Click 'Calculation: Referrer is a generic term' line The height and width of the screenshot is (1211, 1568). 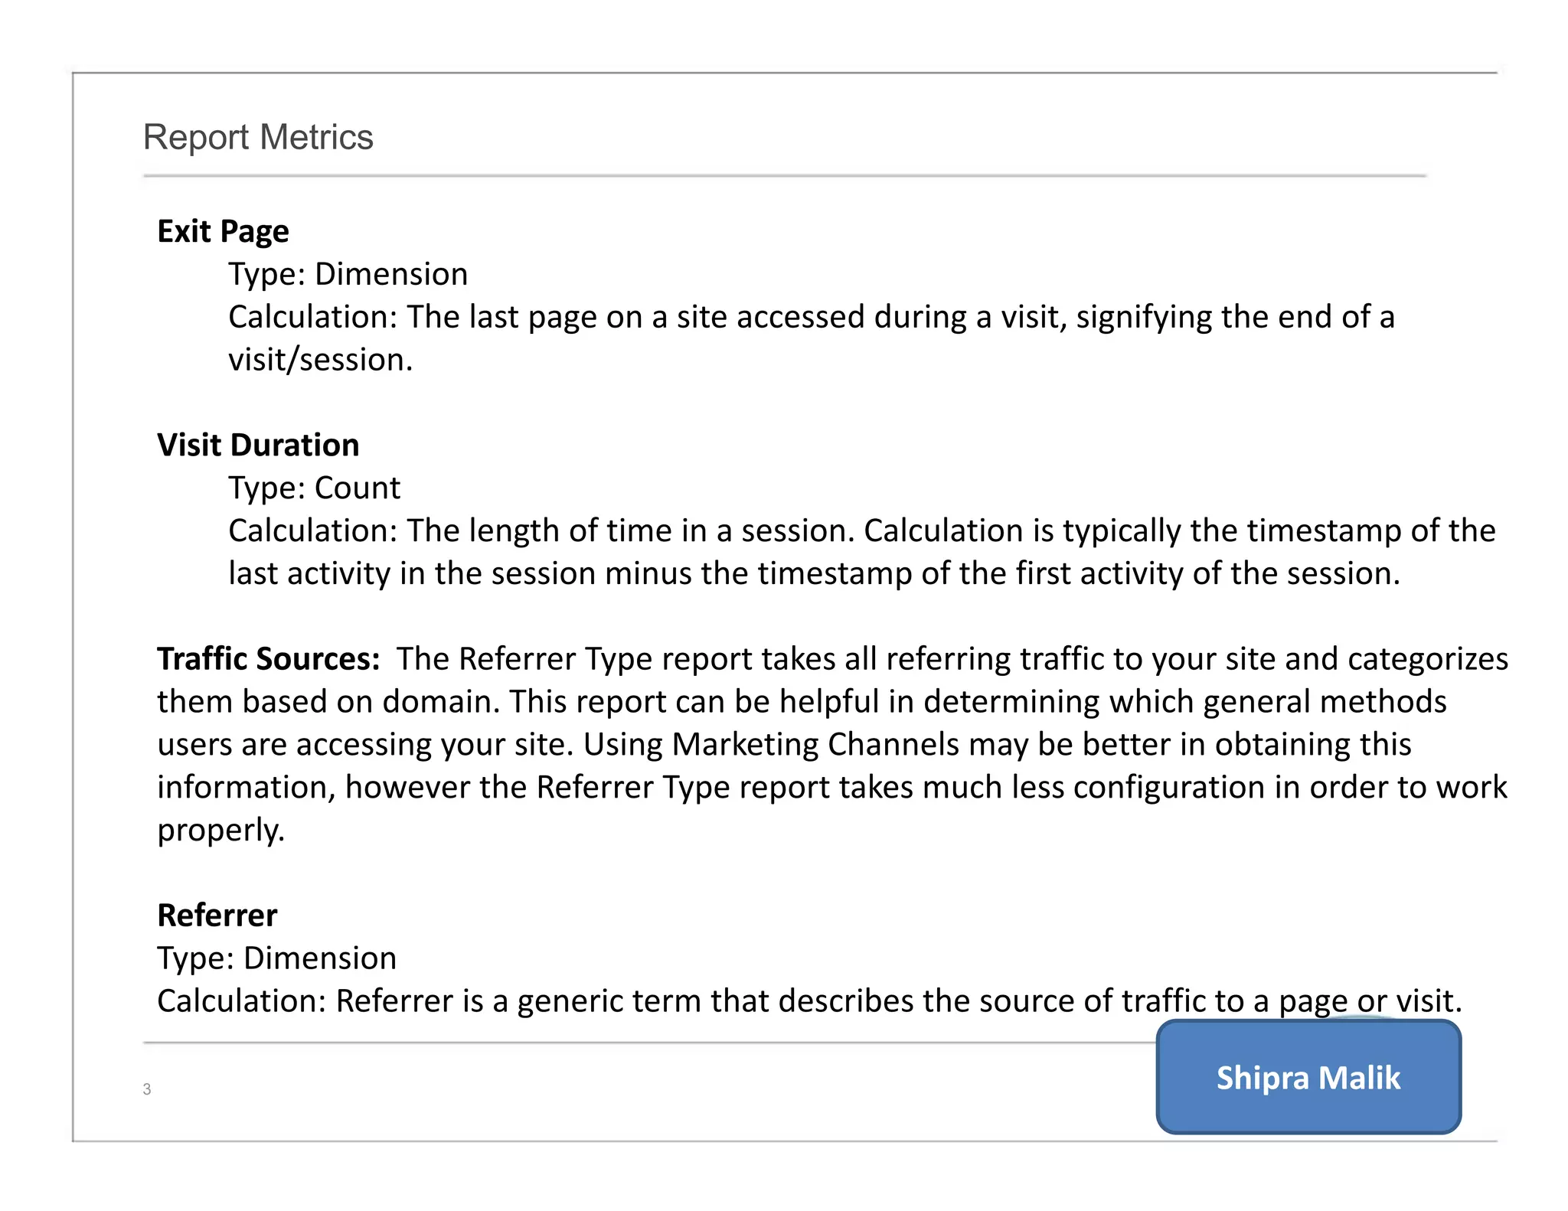pyautogui.click(x=809, y=1001)
